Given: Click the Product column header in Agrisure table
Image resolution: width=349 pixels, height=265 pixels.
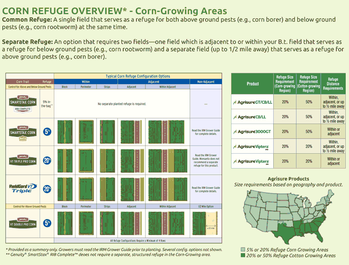Looking at the screenshot, I should pos(253,84).
